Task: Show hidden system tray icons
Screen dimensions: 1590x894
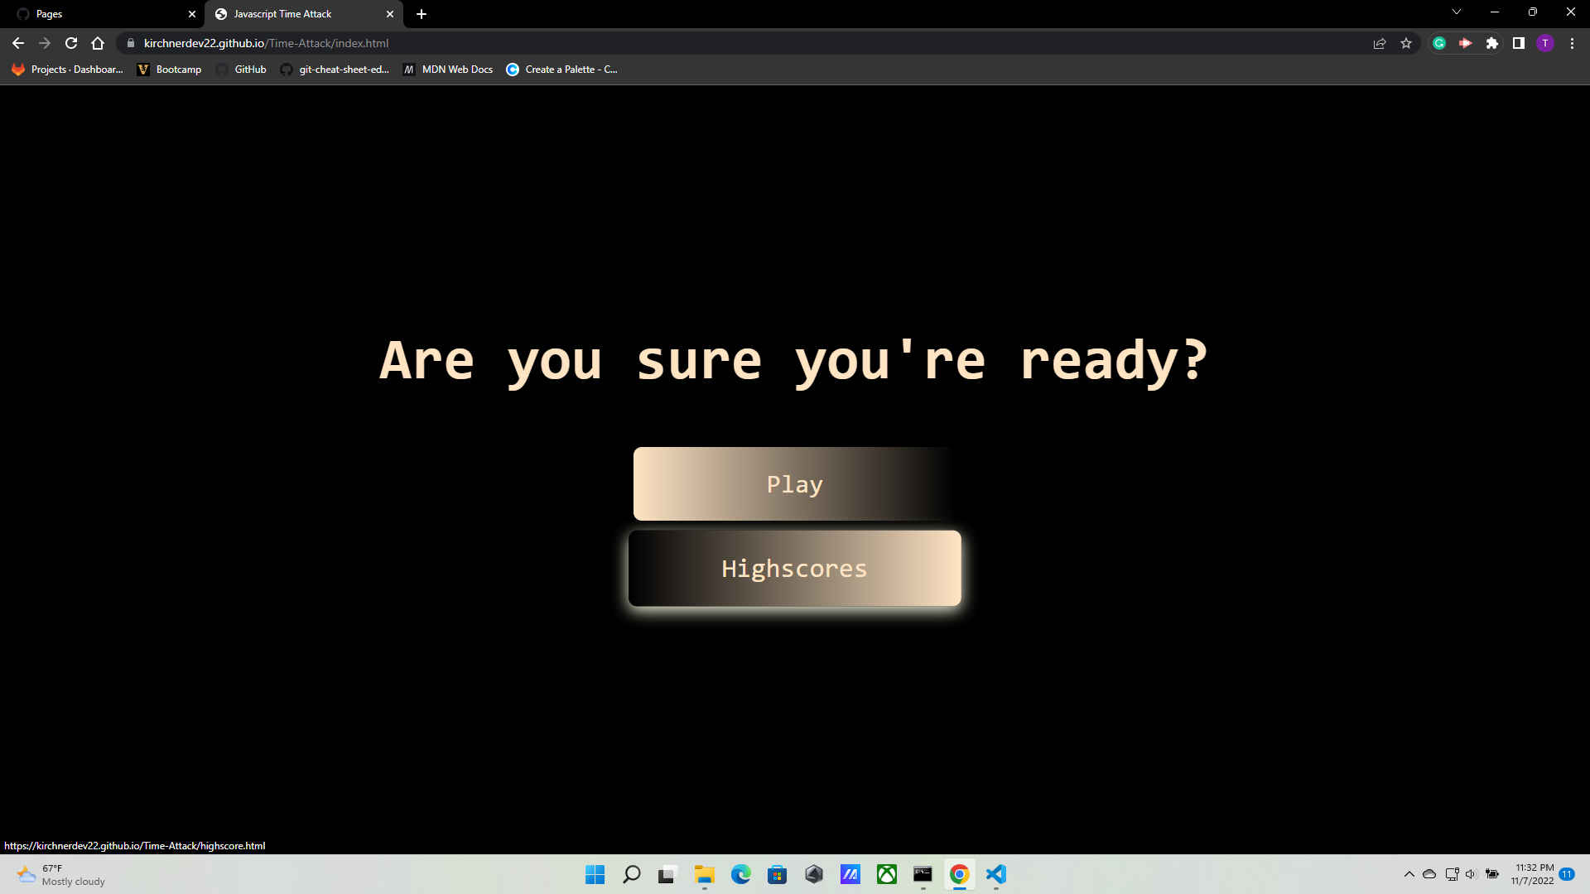Action: pyautogui.click(x=1409, y=874)
